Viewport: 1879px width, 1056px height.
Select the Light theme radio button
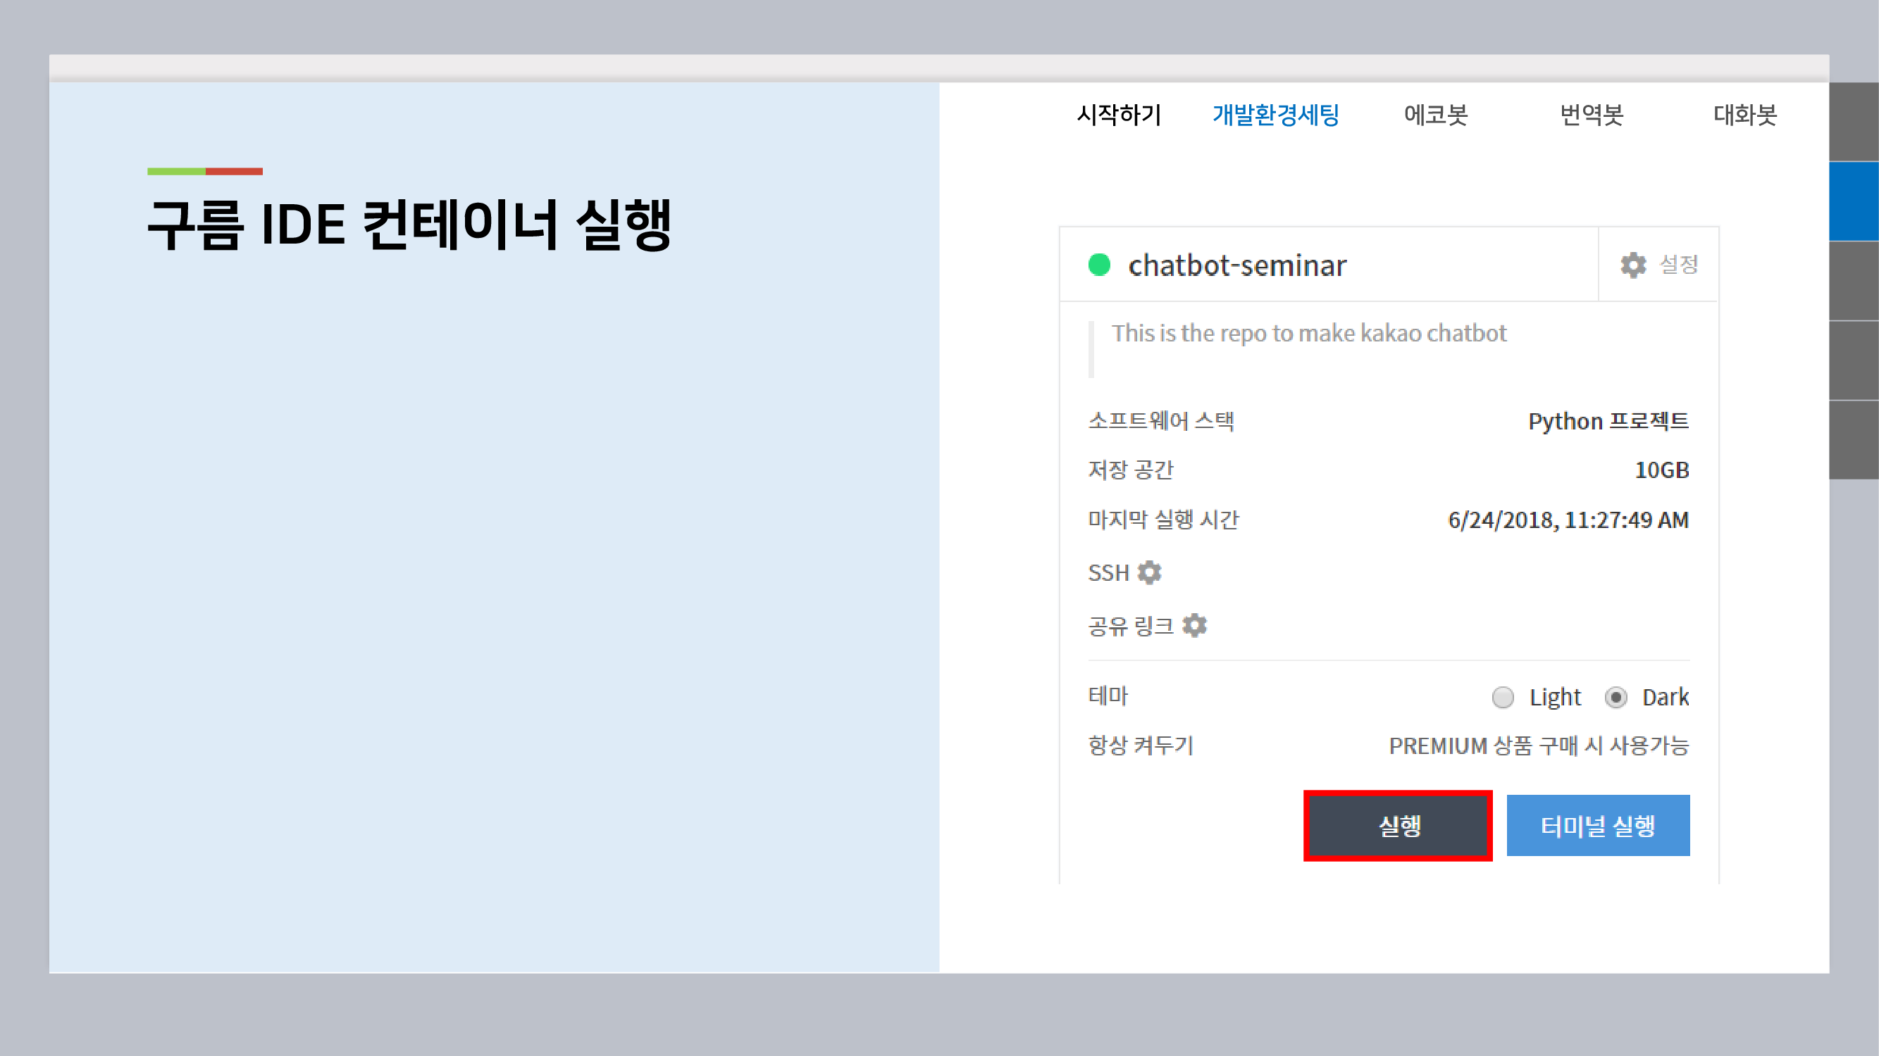click(x=1503, y=698)
